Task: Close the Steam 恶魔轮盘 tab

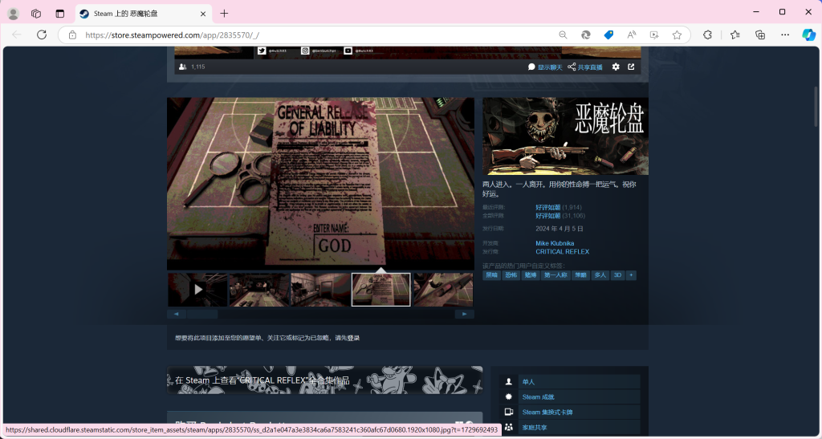Action: (203, 14)
